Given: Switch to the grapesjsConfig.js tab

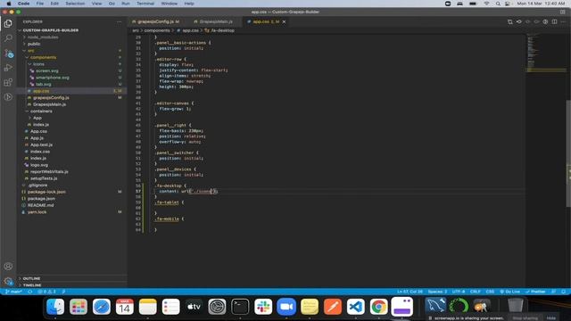Looking at the screenshot, I should [x=156, y=21].
